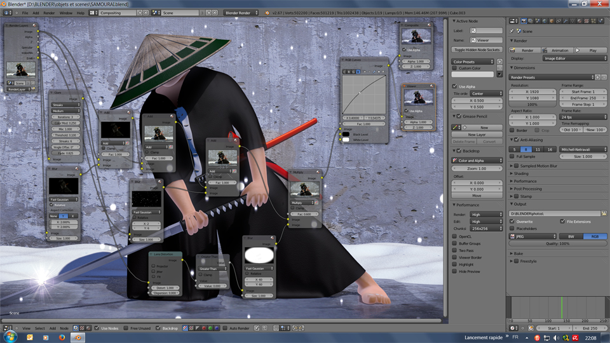
Task: Click the resolution 100% percentage slider
Action: (532, 104)
